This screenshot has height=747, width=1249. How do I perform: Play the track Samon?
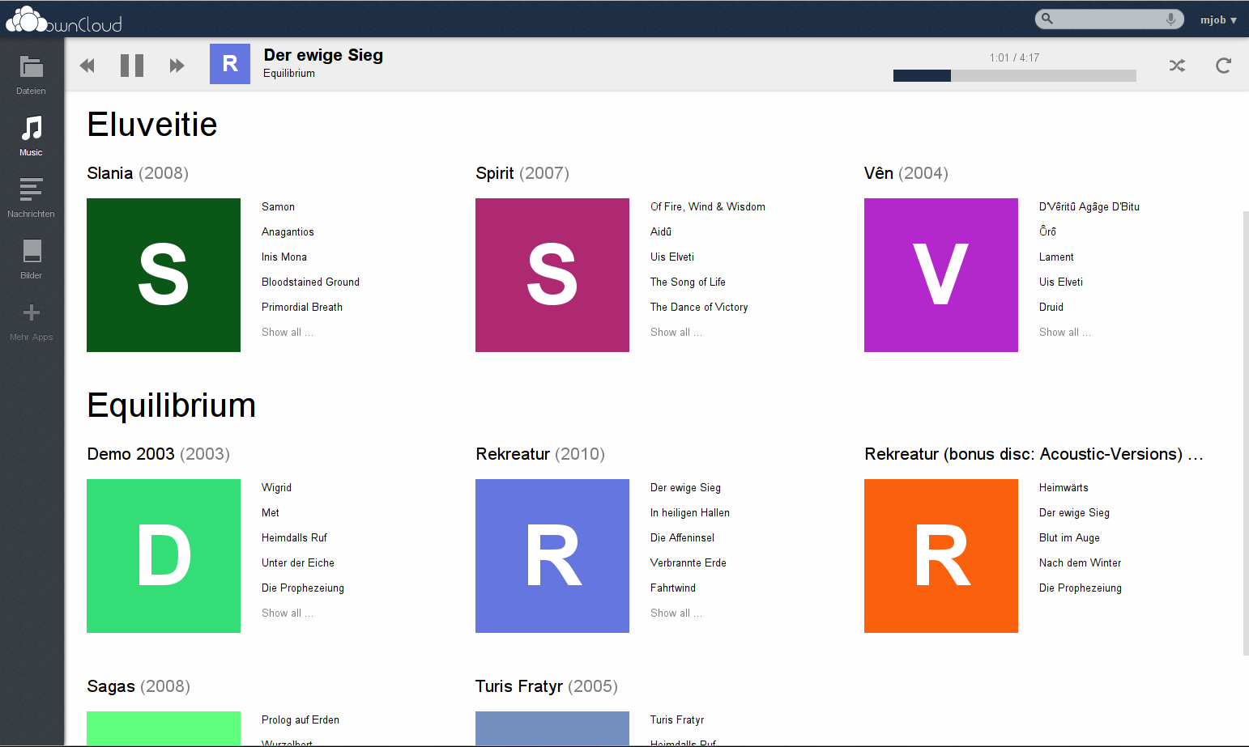[278, 207]
